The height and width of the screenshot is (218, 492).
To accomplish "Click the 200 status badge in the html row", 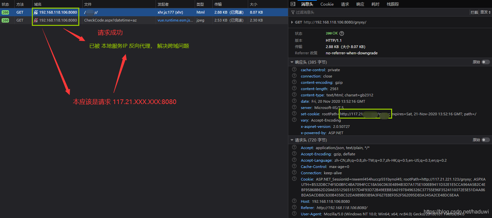I will click(x=5, y=12).
